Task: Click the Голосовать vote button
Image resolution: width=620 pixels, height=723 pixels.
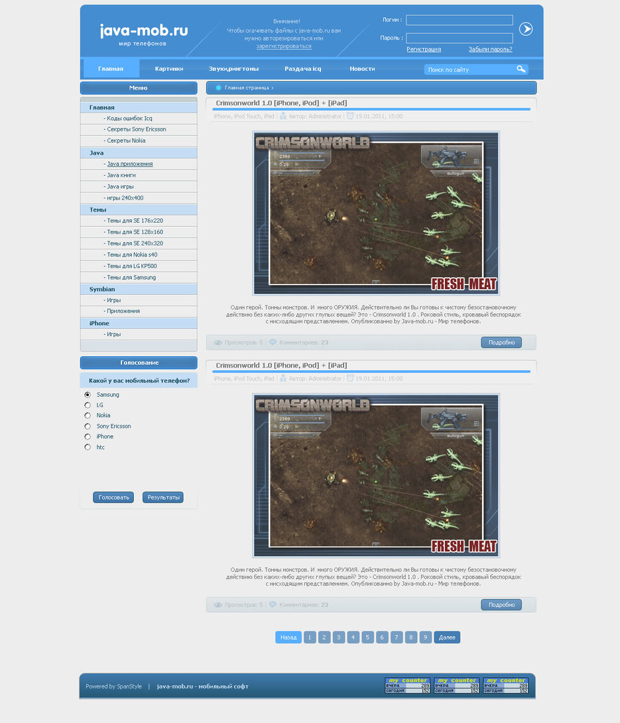Action: point(113,497)
